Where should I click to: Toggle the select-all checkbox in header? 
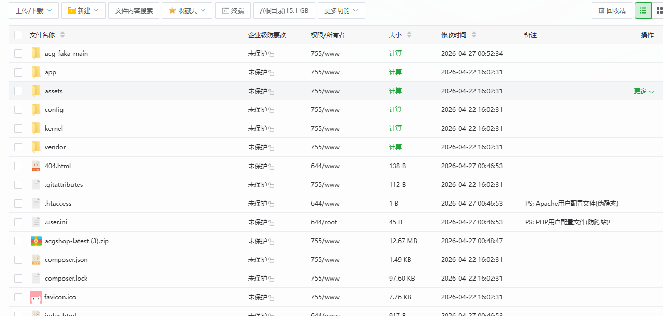(x=18, y=35)
